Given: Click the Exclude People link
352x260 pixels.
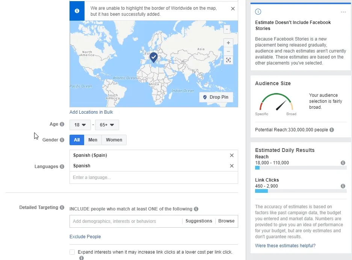Looking at the screenshot, I should (85, 237).
